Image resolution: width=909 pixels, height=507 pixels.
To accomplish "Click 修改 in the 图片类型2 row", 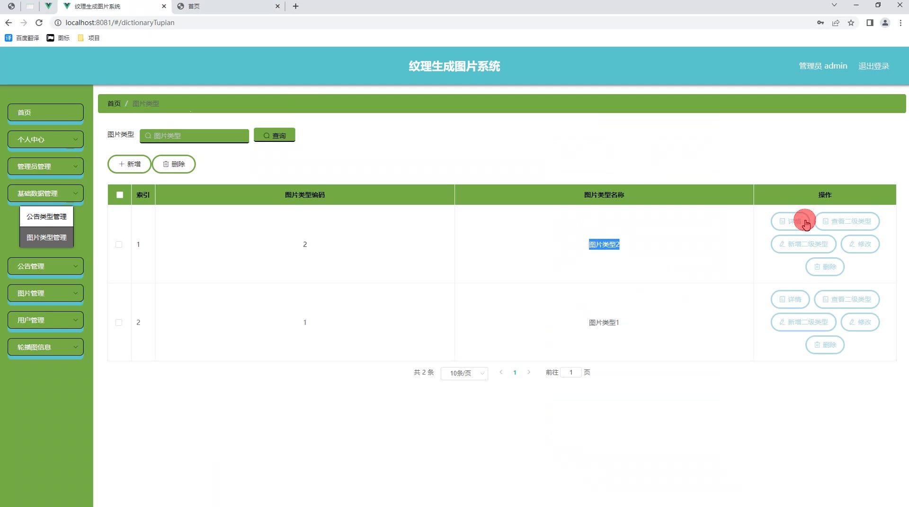I will pos(860,244).
